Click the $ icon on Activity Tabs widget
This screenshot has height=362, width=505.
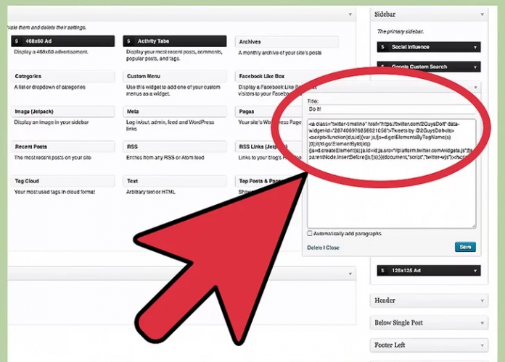click(x=129, y=42)
